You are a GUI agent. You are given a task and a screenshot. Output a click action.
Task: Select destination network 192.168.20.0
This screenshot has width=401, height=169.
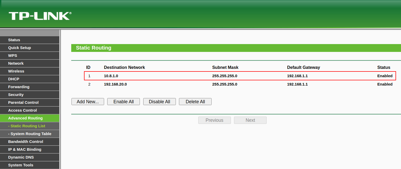115,84
